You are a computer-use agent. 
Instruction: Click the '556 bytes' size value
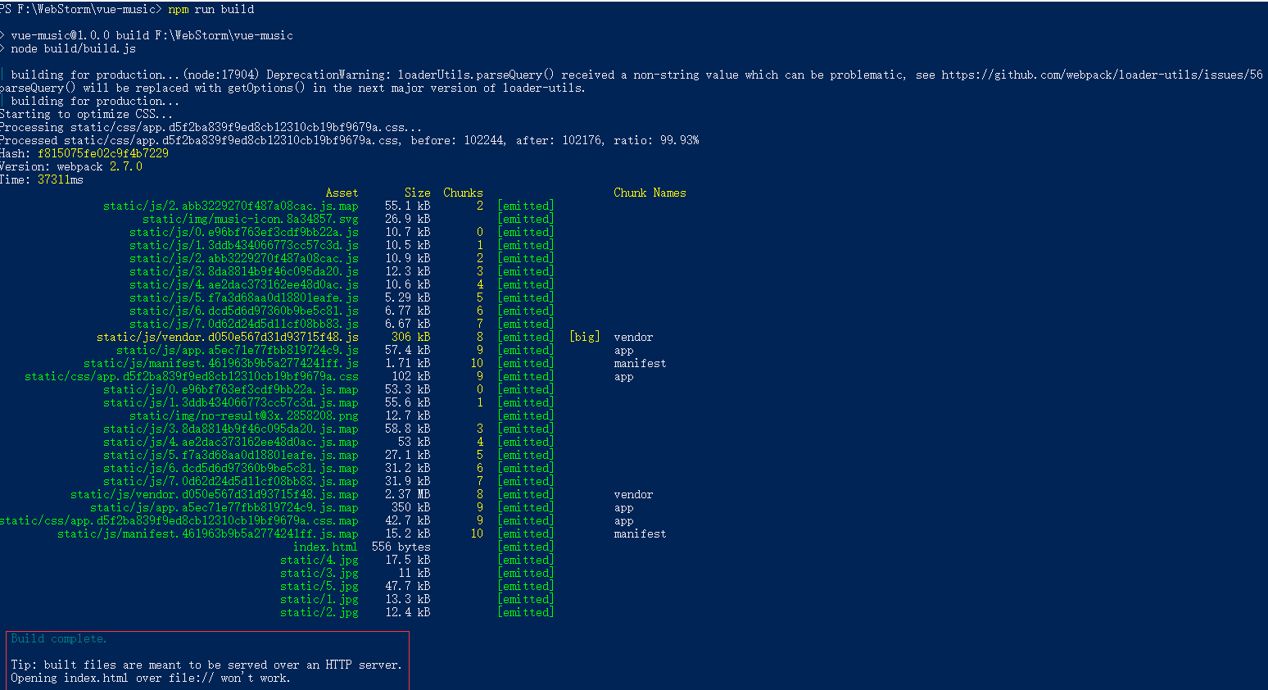[401, 547]
